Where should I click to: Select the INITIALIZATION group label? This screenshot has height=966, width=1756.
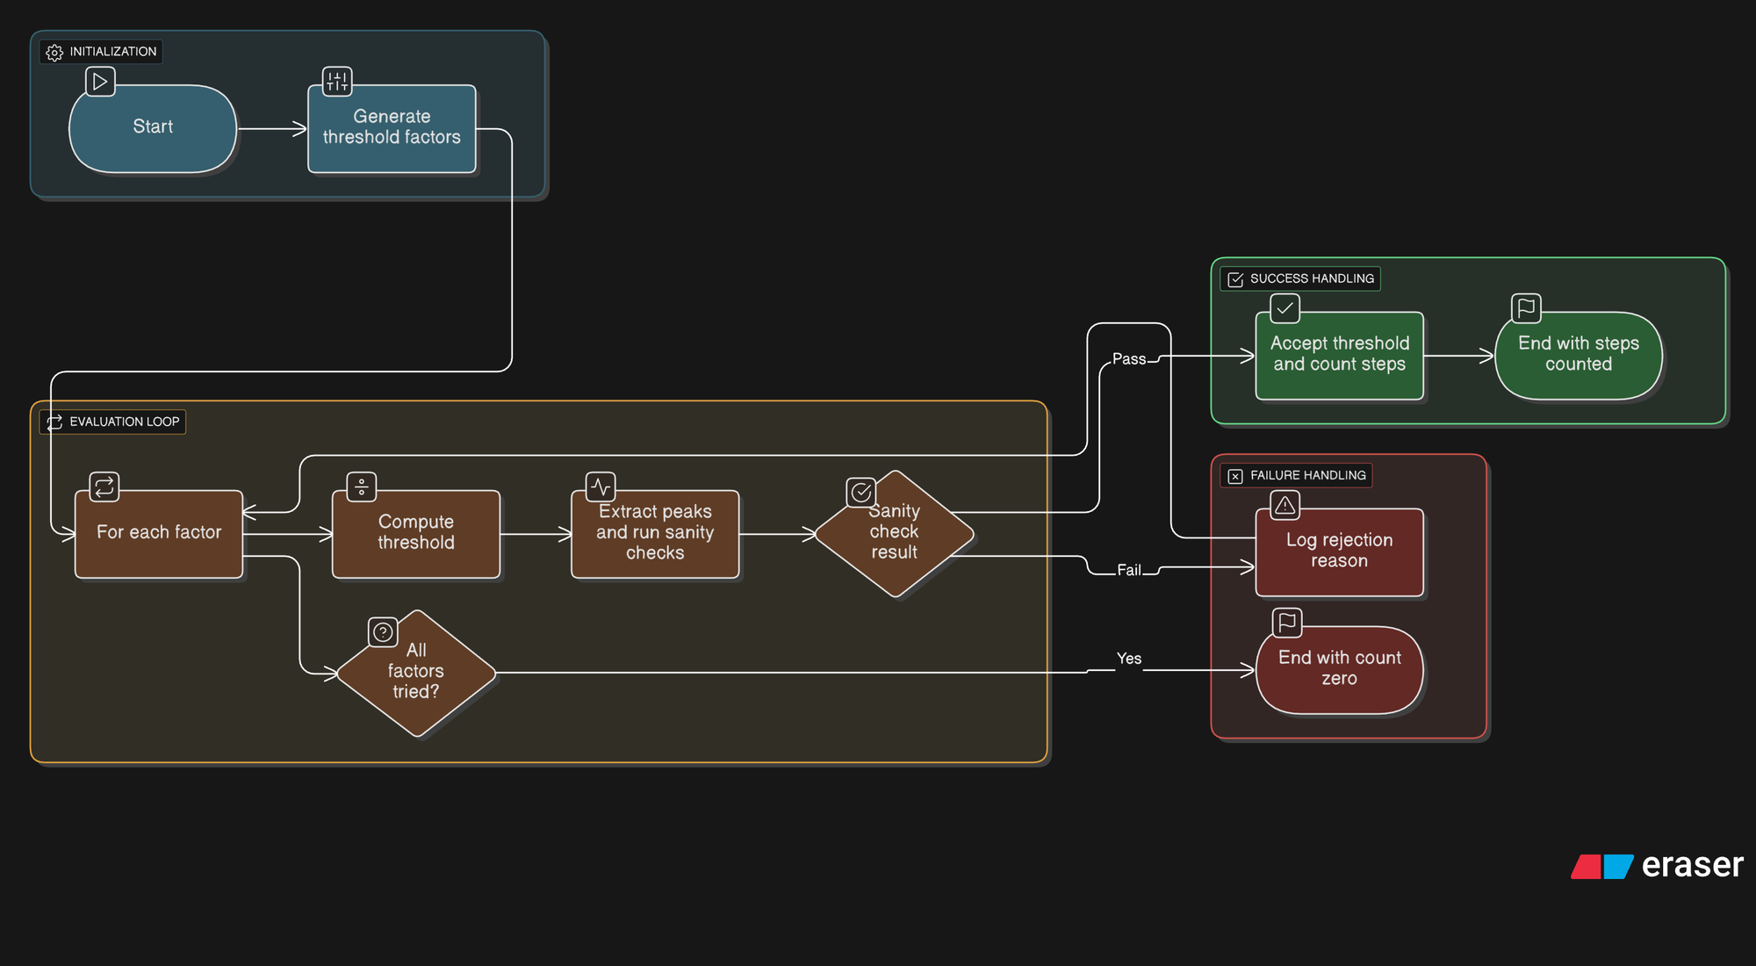[x=101, y=52]
